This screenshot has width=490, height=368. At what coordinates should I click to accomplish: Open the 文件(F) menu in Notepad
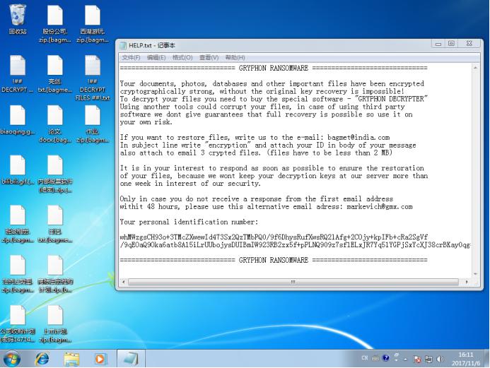(x=131, y=57)
